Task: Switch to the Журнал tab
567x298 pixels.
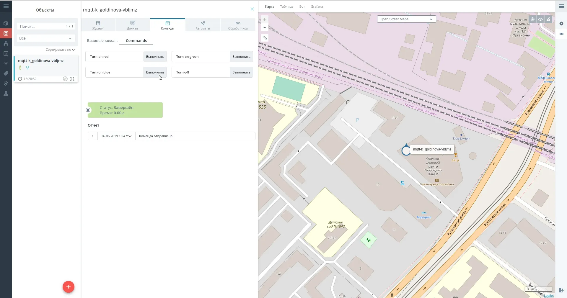Action: pyautogui.click(x=98, y=25)
